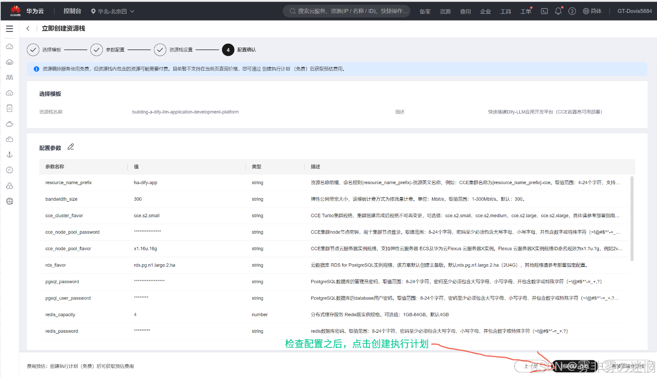Image resolution: width=657 pixels, height=378 pixels.
Task: Open the cloud-with-pill-shape sidebar icon
Action: click(x=10, y=62)
